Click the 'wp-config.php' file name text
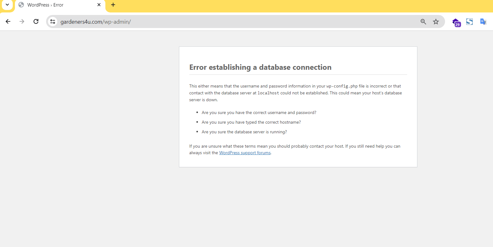This screenshot has width=493, height=247. pyautogui.click(x=342, y=86)
